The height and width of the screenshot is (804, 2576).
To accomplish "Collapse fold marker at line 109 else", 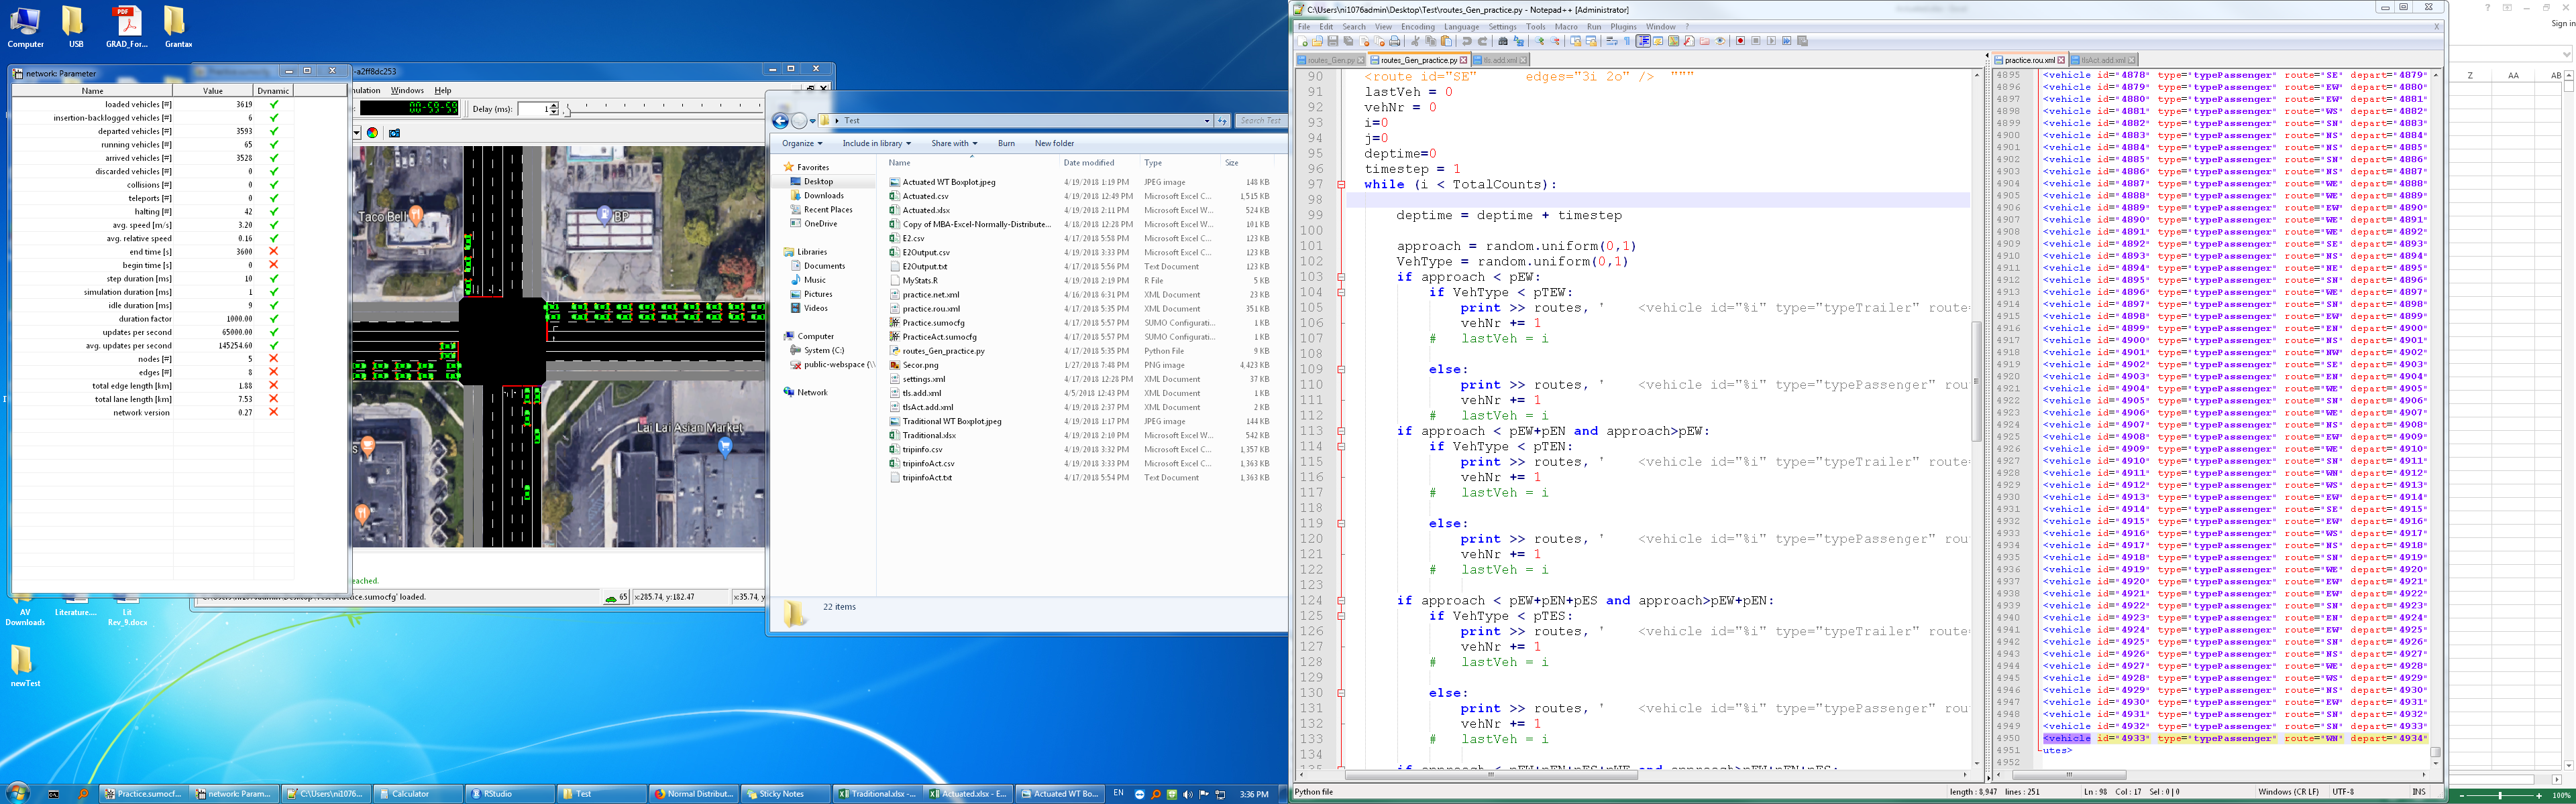I will 1341,370.
